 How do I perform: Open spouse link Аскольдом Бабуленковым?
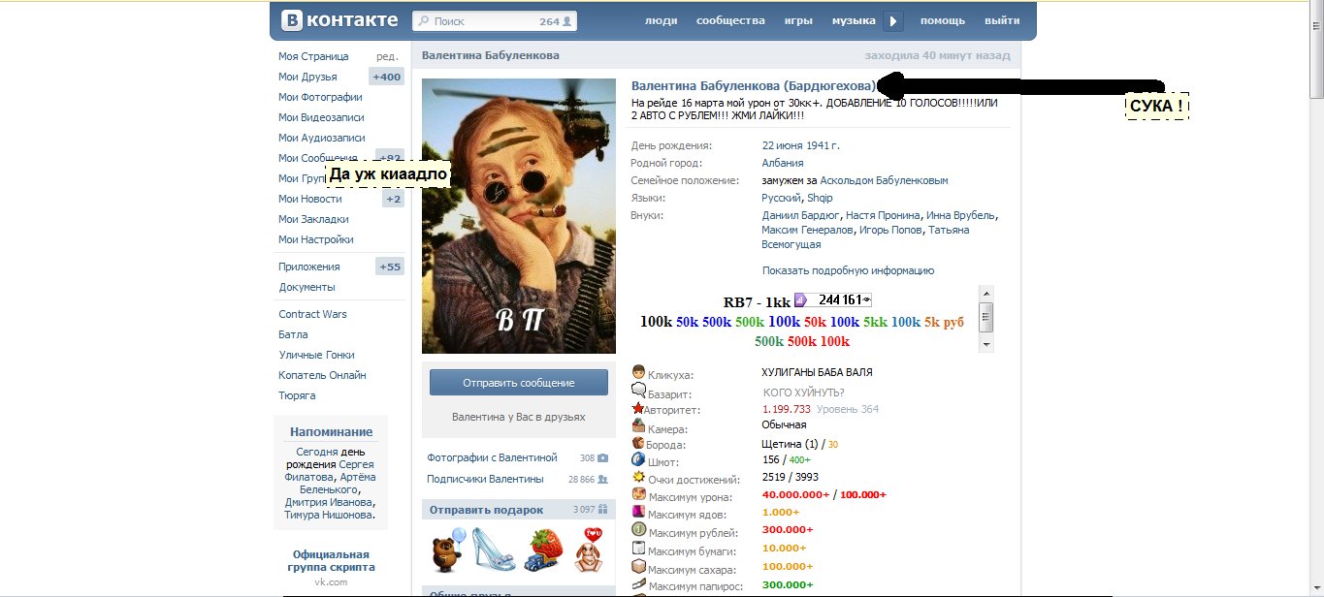pos(884,180)
